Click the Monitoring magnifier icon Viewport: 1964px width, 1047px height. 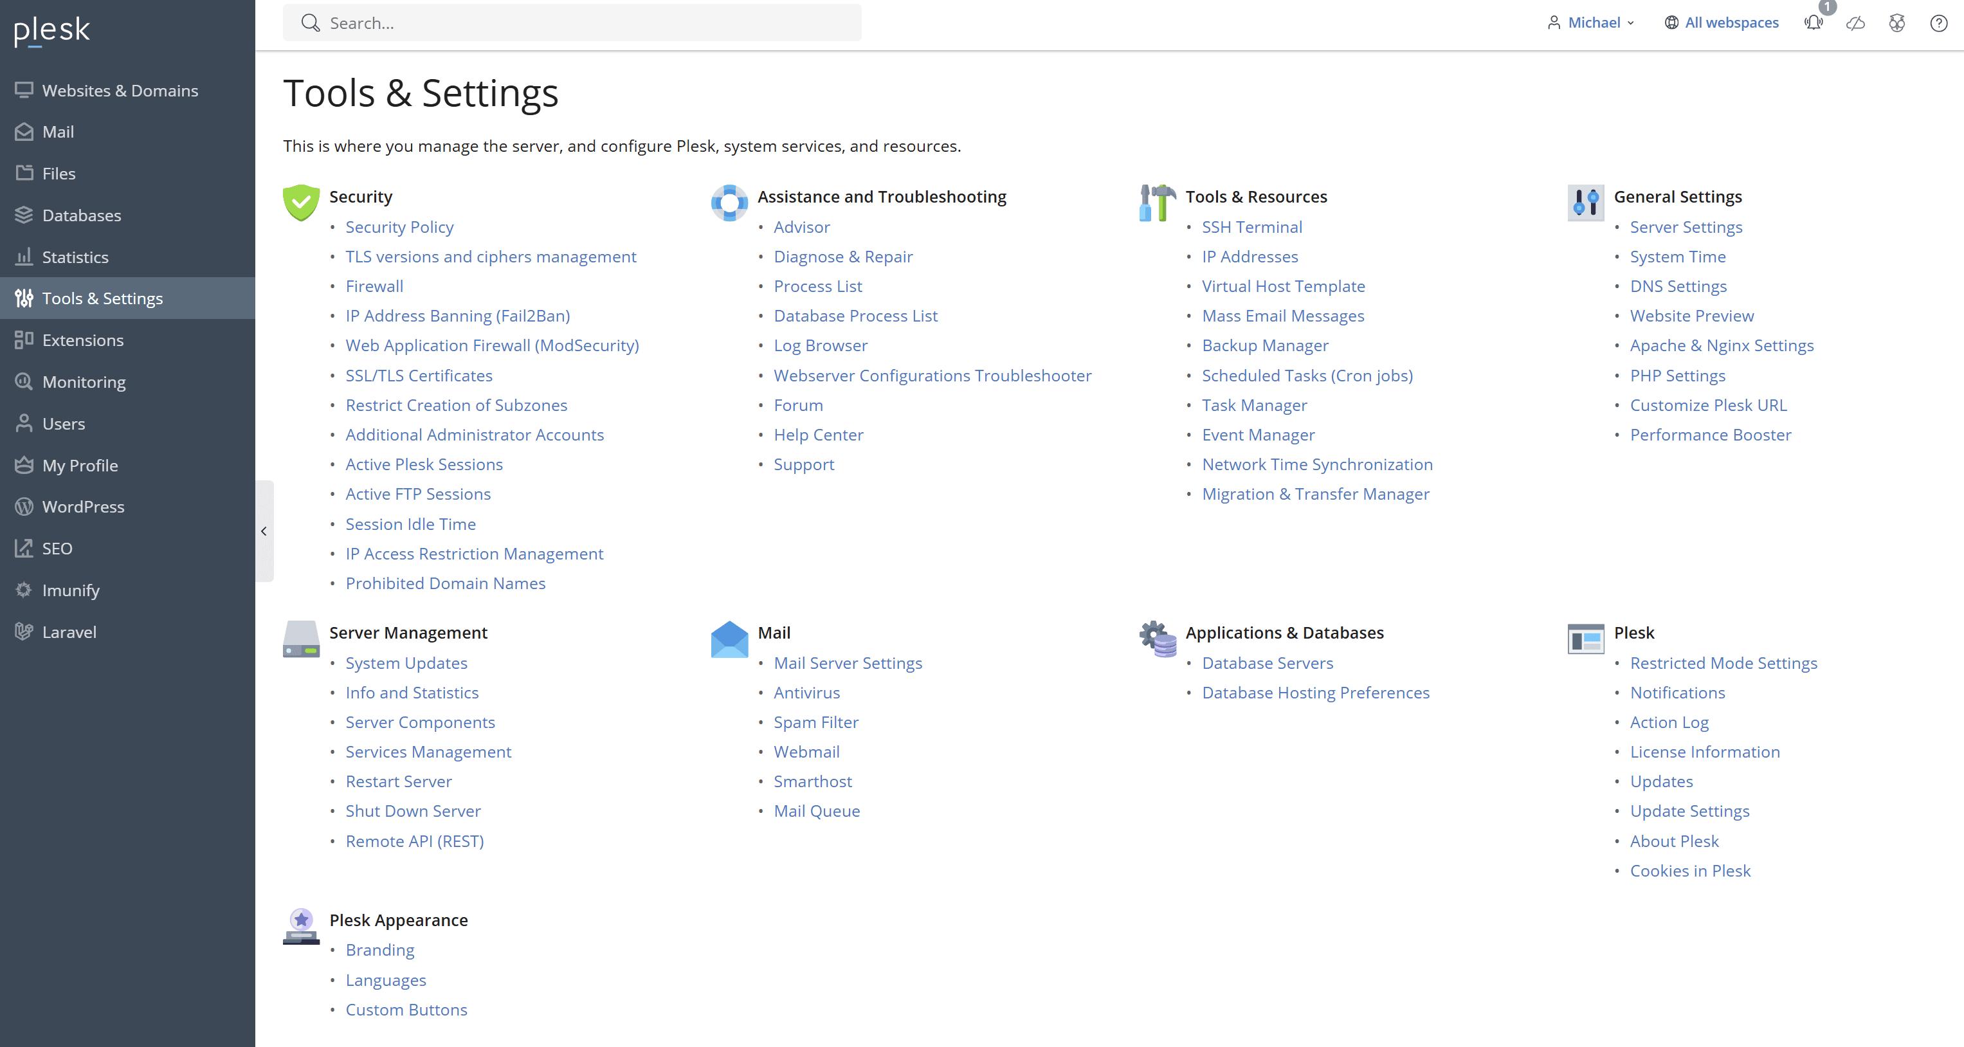24,381
